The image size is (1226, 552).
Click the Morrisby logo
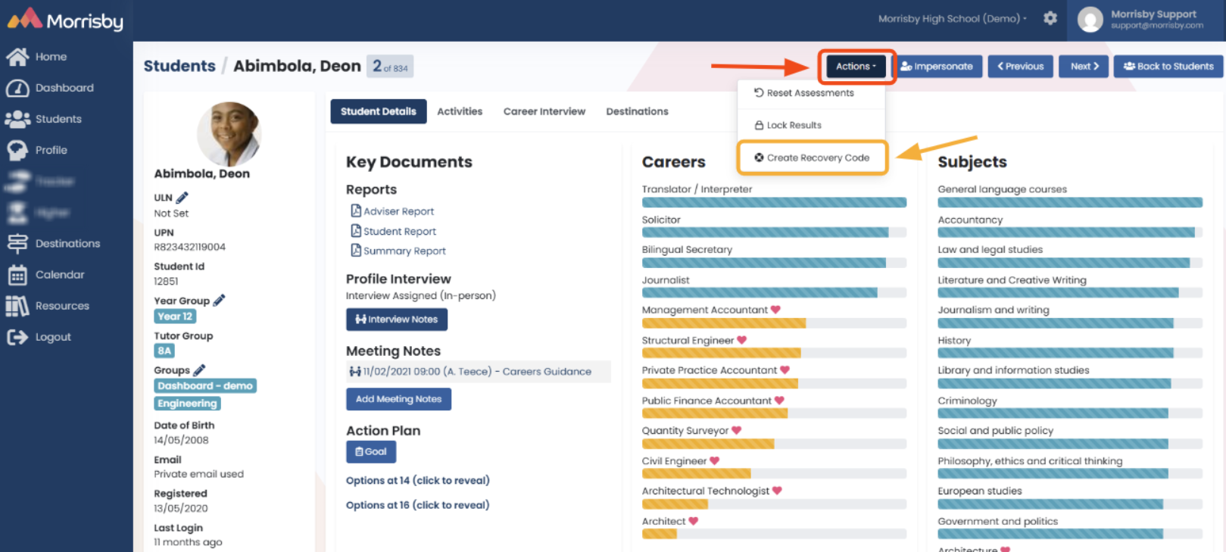65,20
